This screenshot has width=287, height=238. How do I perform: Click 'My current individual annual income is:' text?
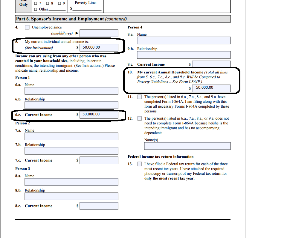[x=57, y=42]
